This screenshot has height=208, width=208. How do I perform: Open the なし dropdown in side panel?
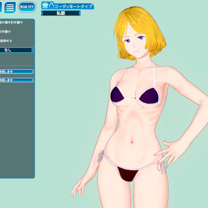tap(16, 50)
